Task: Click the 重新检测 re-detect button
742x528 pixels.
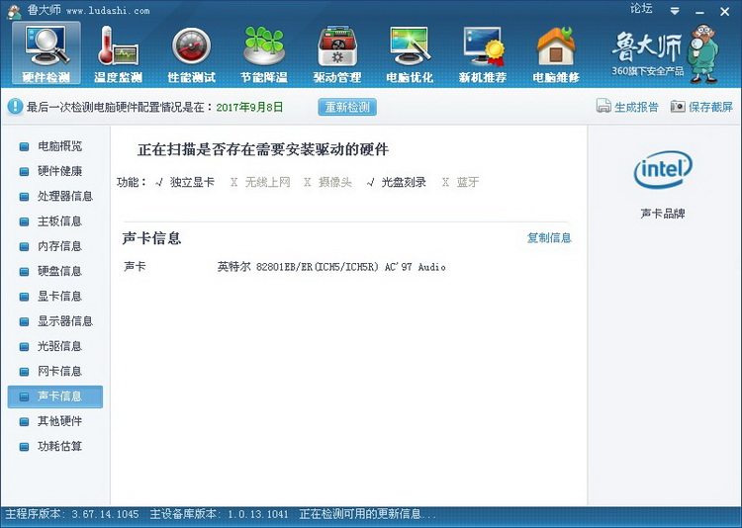Action: tap(347, 107)
